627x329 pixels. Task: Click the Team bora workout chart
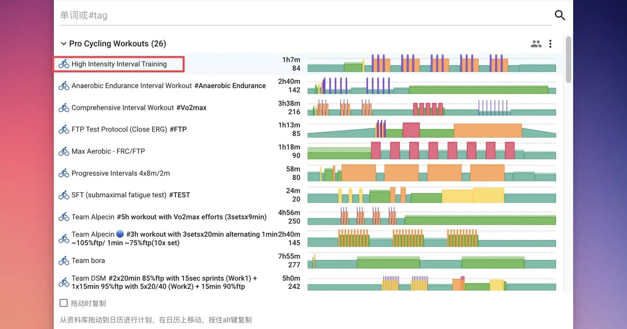coord(431,261)
